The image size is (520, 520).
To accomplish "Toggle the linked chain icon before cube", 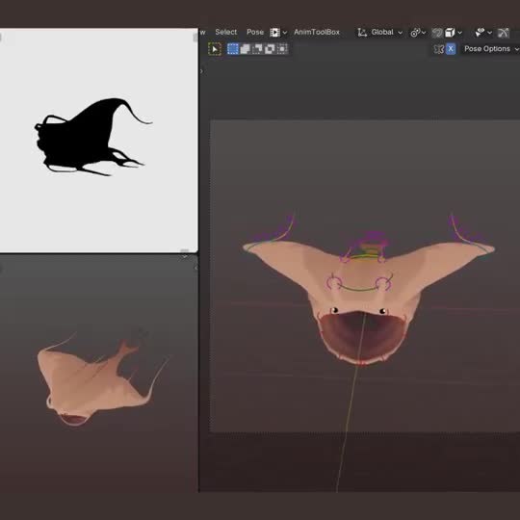I will tap(437, 33).
